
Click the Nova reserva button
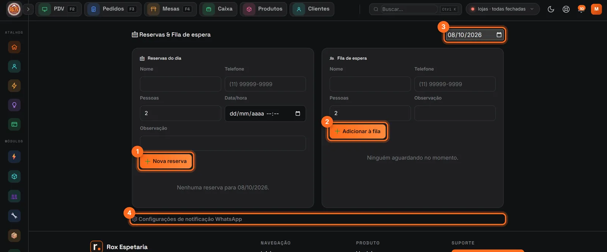coord(166,161)
